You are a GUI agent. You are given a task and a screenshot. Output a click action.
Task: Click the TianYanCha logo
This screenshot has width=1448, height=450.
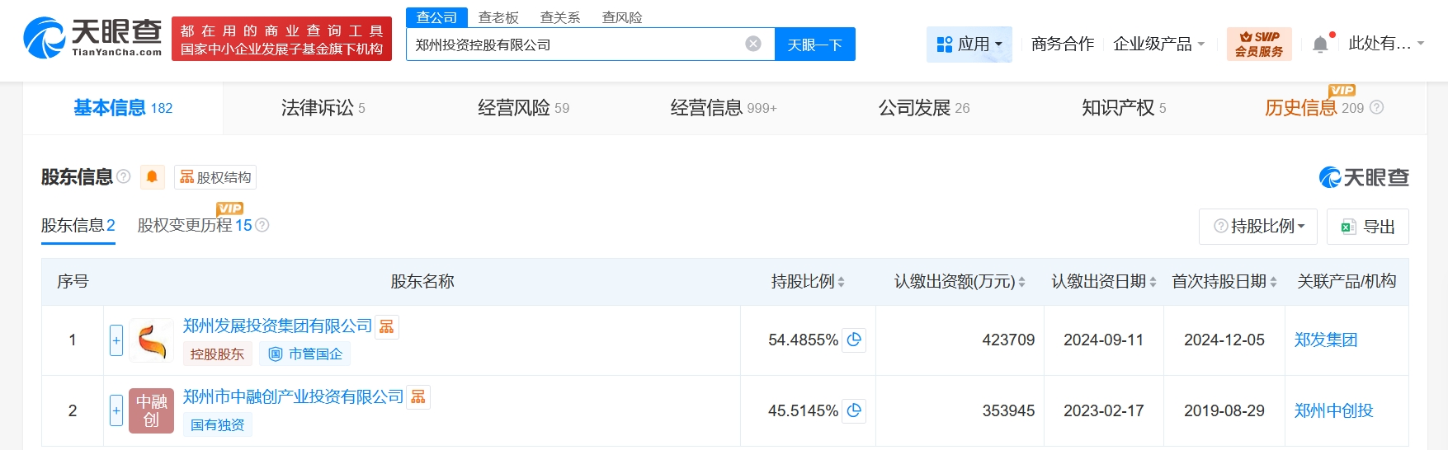92,38
